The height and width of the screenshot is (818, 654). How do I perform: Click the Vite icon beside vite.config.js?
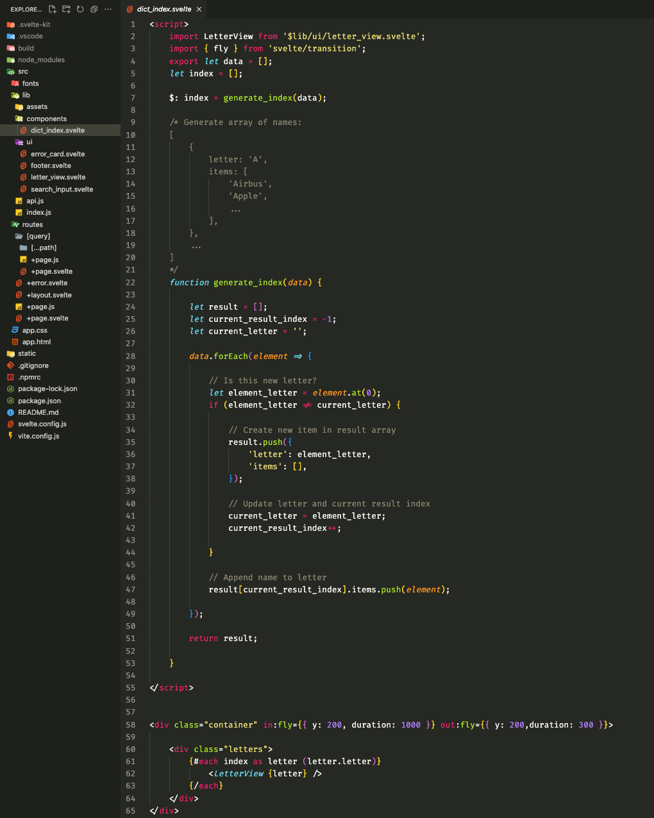[x=10, y=436]
